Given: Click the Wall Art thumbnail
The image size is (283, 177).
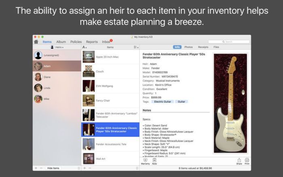Looking at the screenshot, I should (89, 158).
